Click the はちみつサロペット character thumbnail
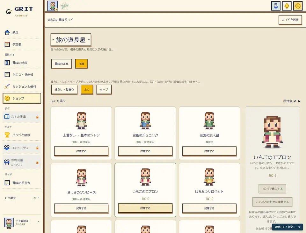The image size is (306, 233). pyautogui.click(x=209, y=177)
